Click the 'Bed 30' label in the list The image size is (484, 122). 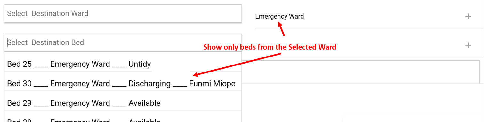[x=20, y=84]
